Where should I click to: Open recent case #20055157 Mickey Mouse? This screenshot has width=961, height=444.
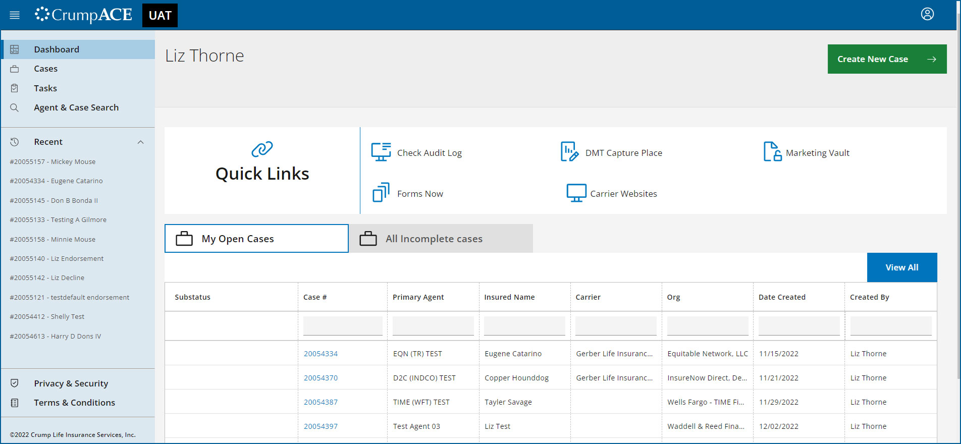pyautogui.click(x=52, y=162)
